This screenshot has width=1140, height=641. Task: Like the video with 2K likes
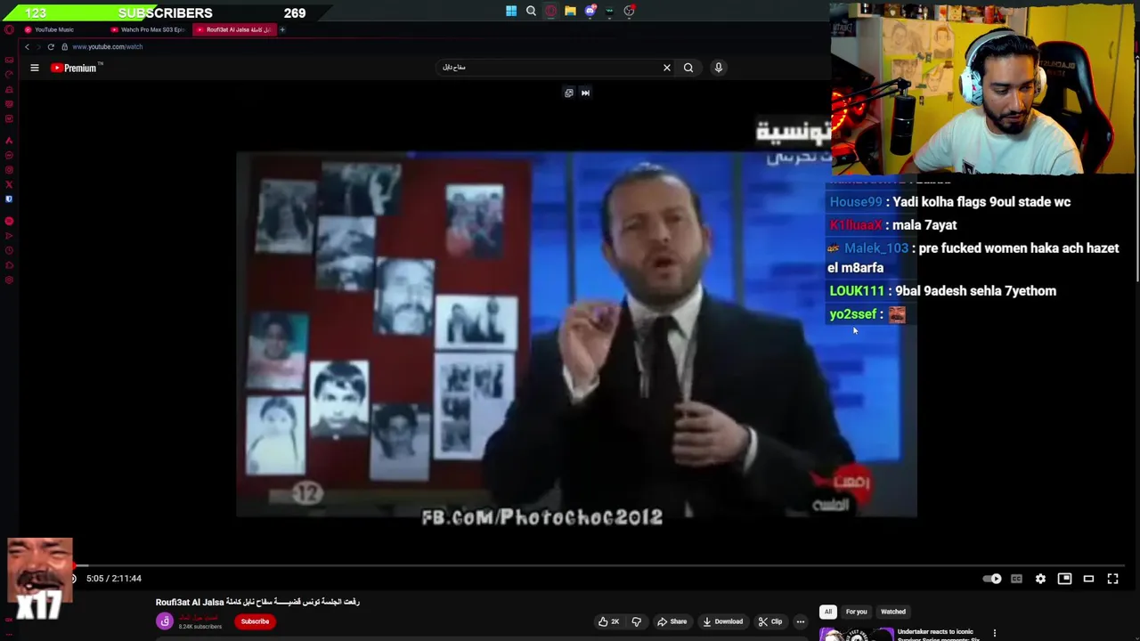[609, 621]
